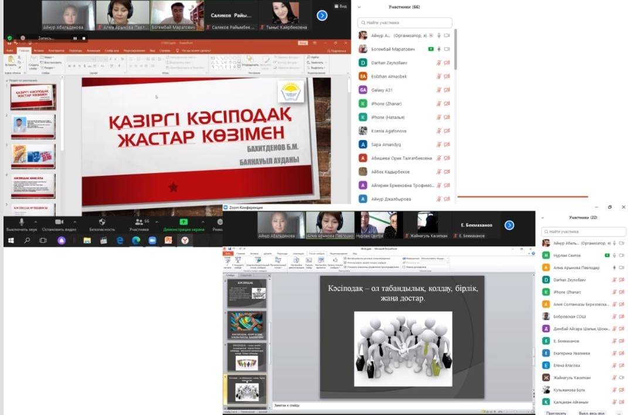Select slide 2 thumbnail in top PowerPoint
This screenshot has width=628, height=415.
(33, 127)
